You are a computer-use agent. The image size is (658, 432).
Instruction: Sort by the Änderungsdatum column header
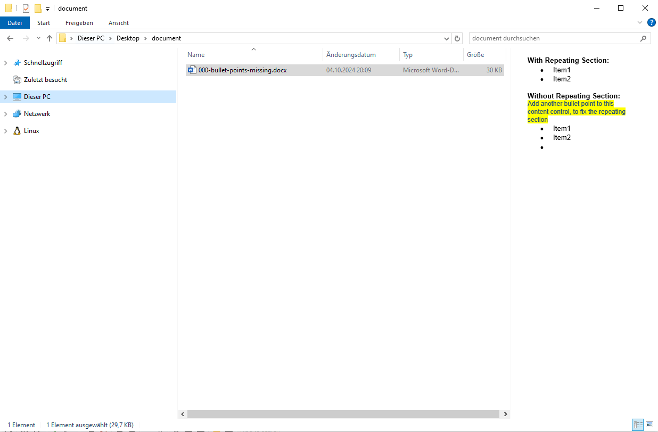tap(361, 55)
